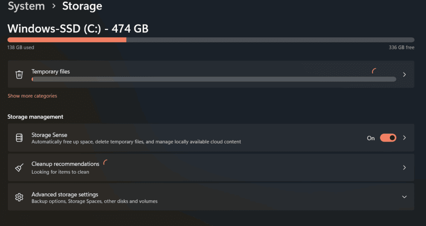426x226 pixels.
Task: Click the Cleanup recommendations label
Action: (65, 164)
